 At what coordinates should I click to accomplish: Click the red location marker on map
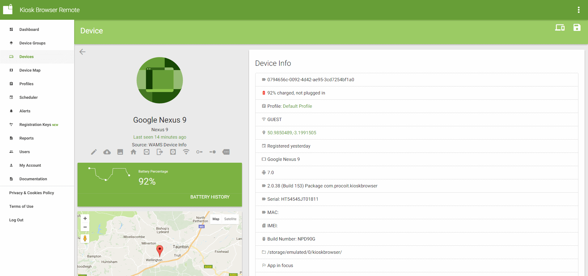click(x=160, y=251)
